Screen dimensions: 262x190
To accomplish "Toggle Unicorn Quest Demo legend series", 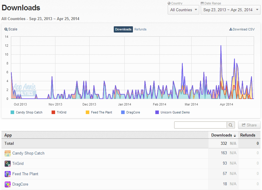I will coord(173,112).
